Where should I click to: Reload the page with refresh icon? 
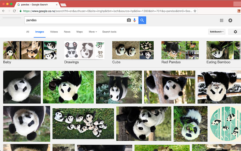(15, 11)
